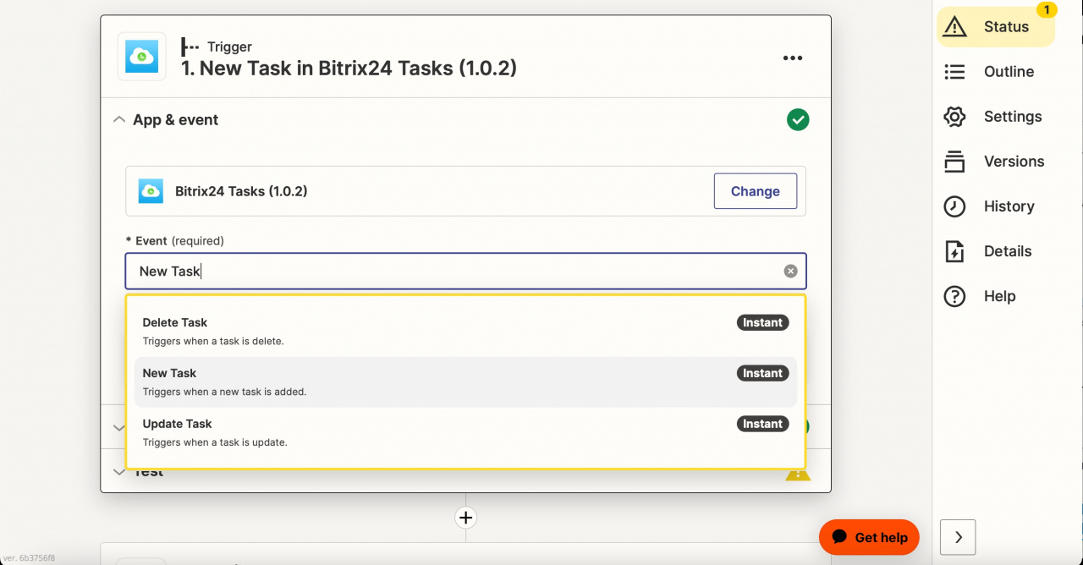Open the Help panel
Screen dimensions: 1083x565
980,296
